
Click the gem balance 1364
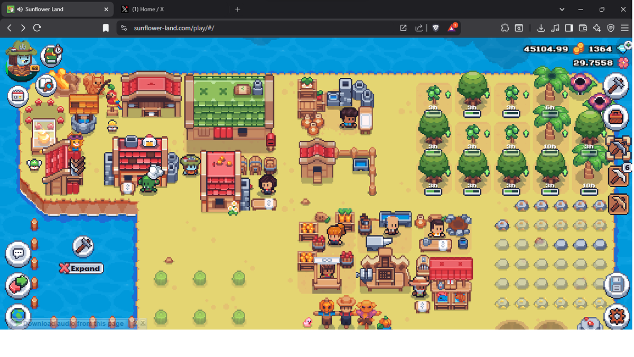click(600, 49)
